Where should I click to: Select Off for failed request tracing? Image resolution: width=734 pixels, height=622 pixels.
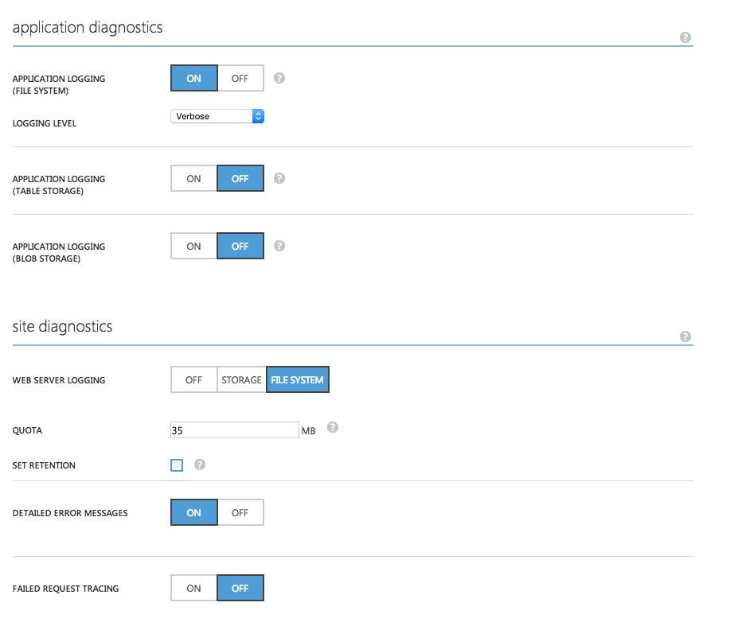(x=240, y=589)
